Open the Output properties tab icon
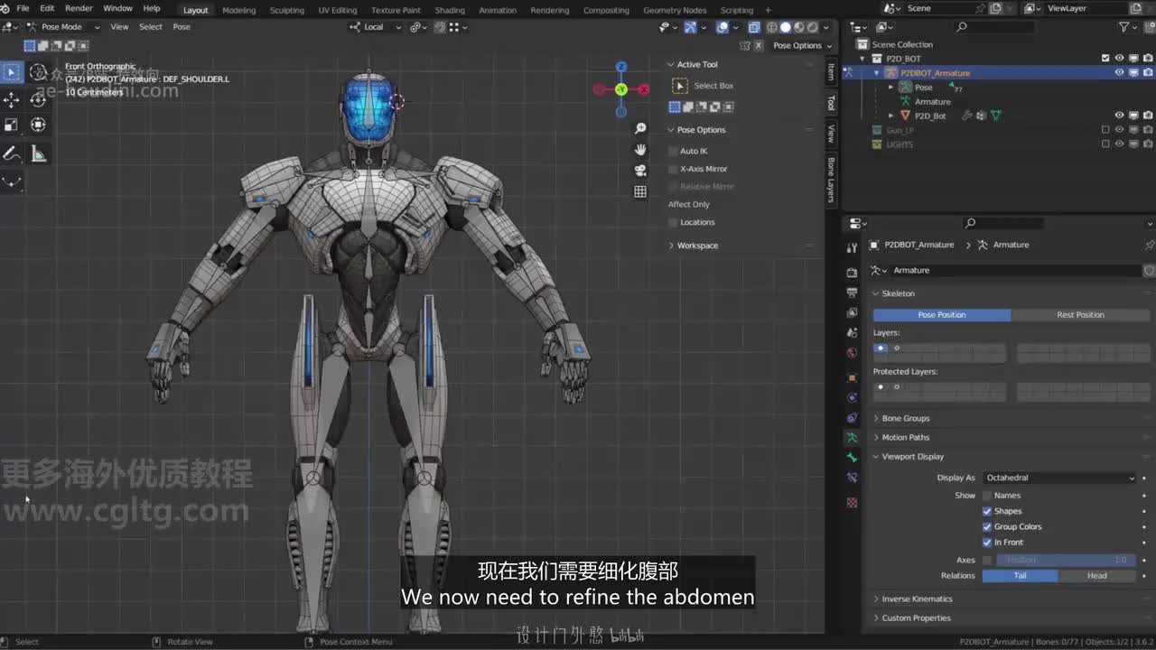The height and width of the screenshot is (650, 1156). 852,292
